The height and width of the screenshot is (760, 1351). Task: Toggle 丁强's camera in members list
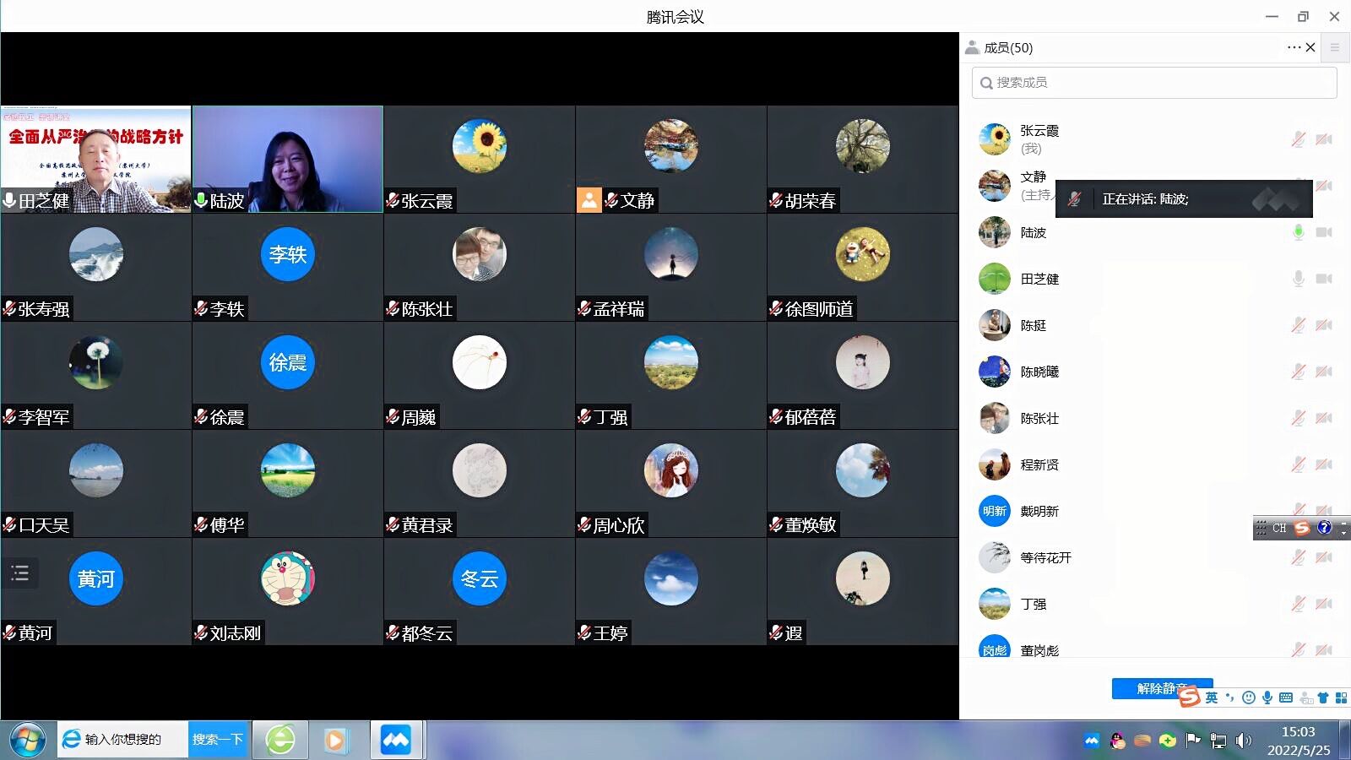coord(1324,604)
